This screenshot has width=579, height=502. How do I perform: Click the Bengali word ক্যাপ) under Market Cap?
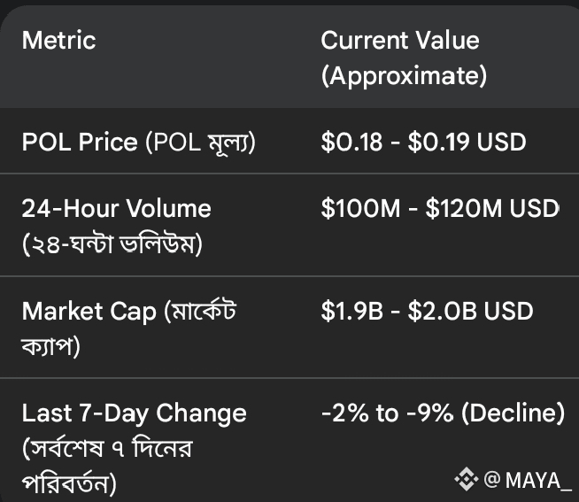pyautogui.click(x=51, y=346)
